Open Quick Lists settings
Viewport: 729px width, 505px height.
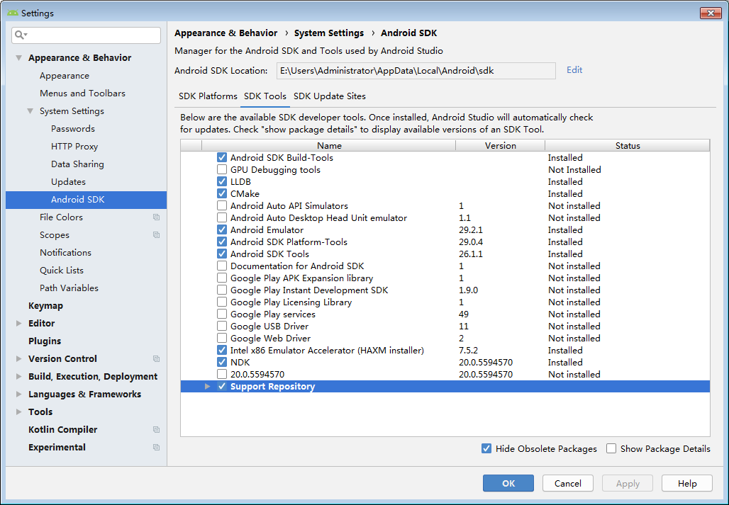pos(62,270)
